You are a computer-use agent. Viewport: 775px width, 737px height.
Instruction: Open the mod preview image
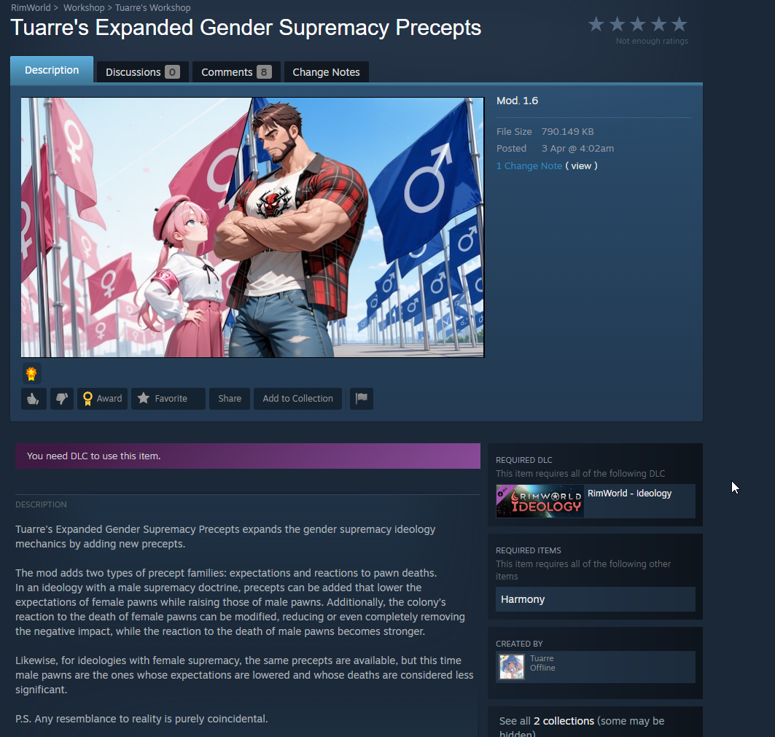coord(252,227)
